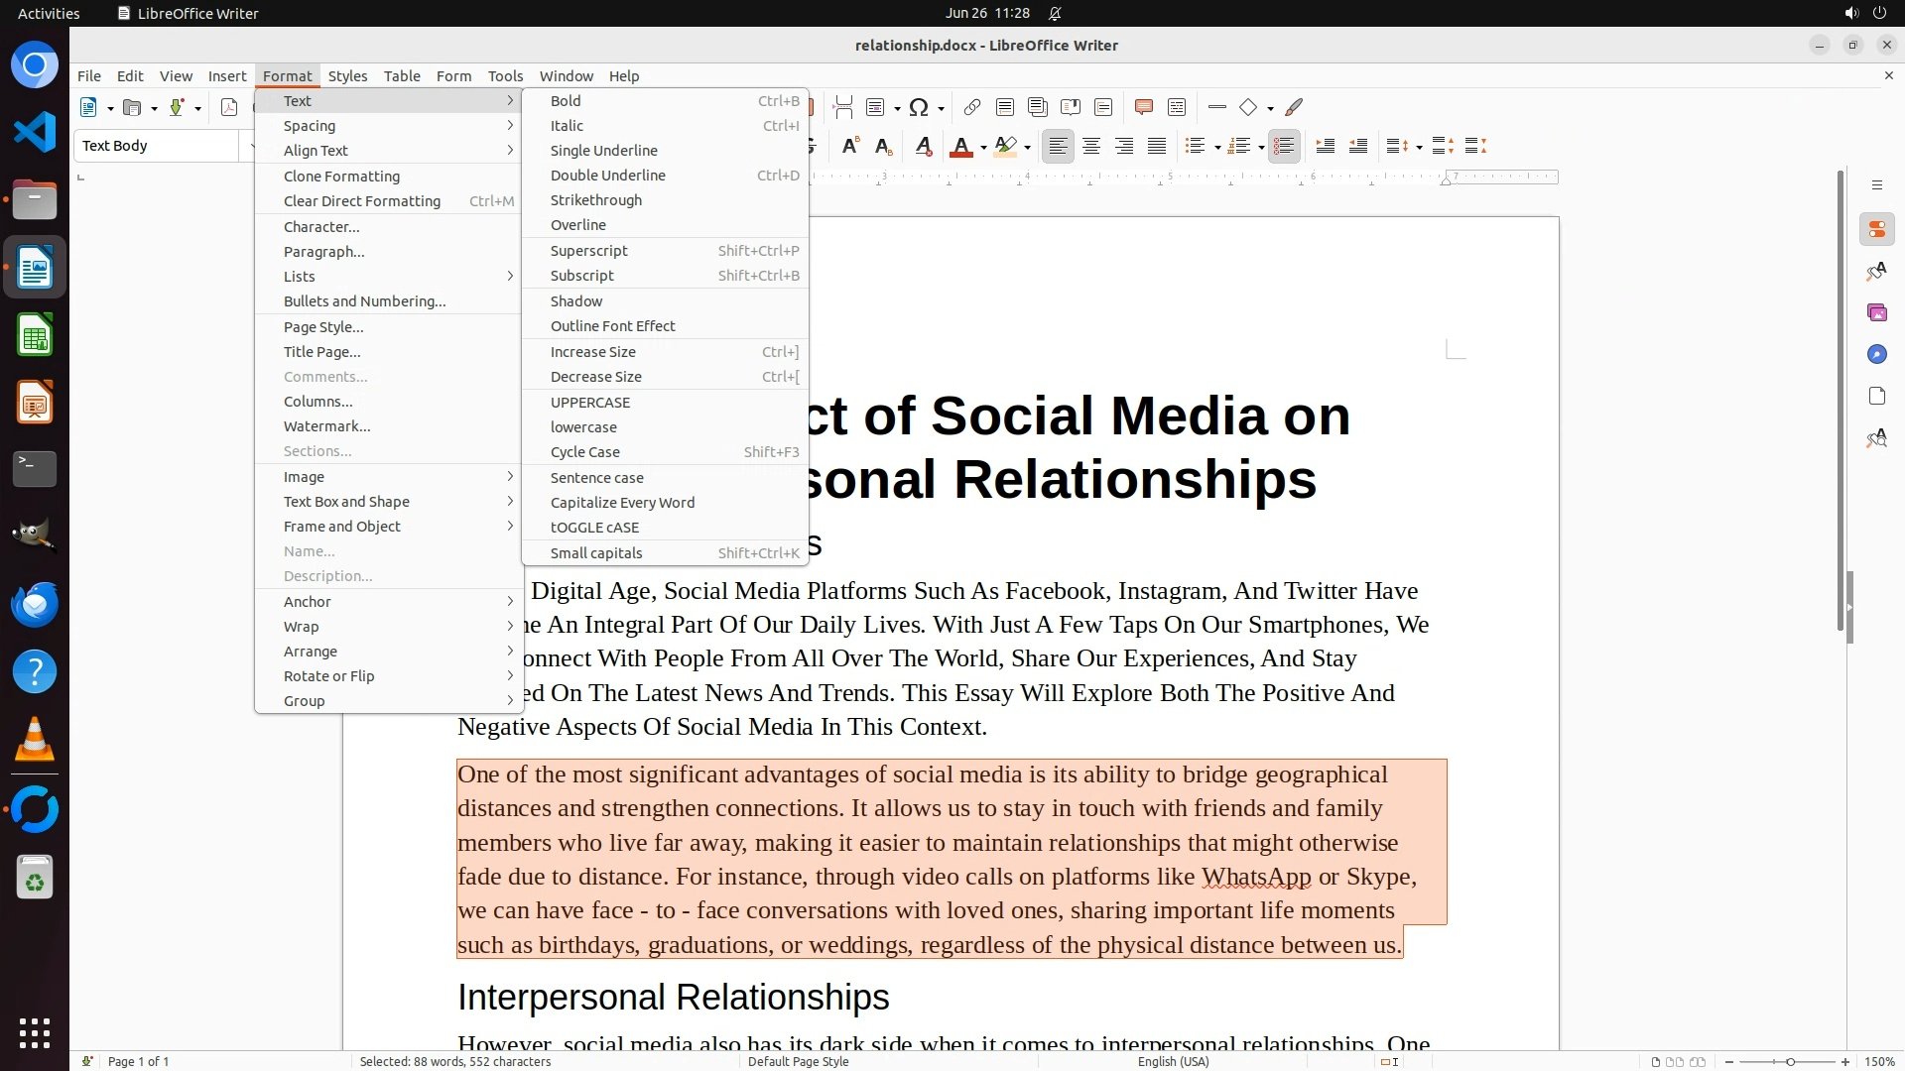Insert a special character via Omega icon
Image resolution: width=1905 pixels, height=1071 pixels.
(919, 108)
